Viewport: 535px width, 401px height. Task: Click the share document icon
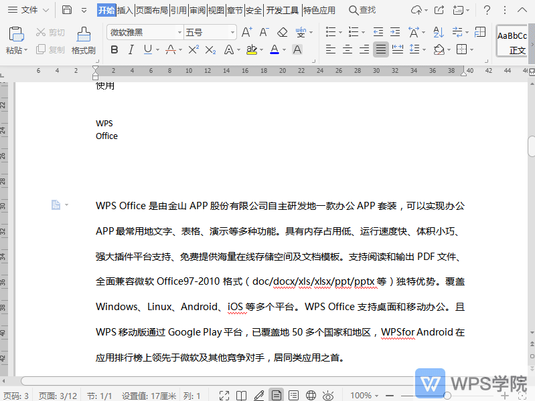439,10
